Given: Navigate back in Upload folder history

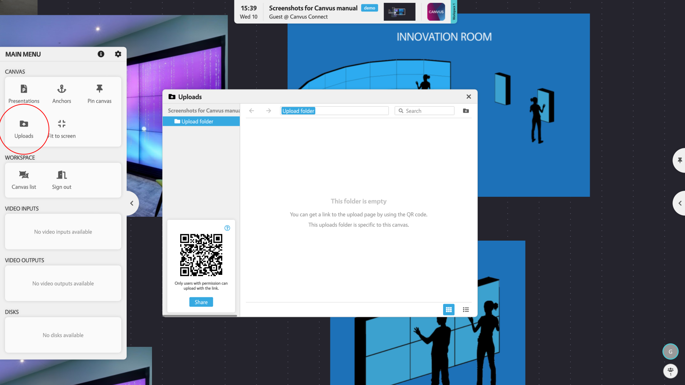Looking at the screenshot, I should 252,111.
